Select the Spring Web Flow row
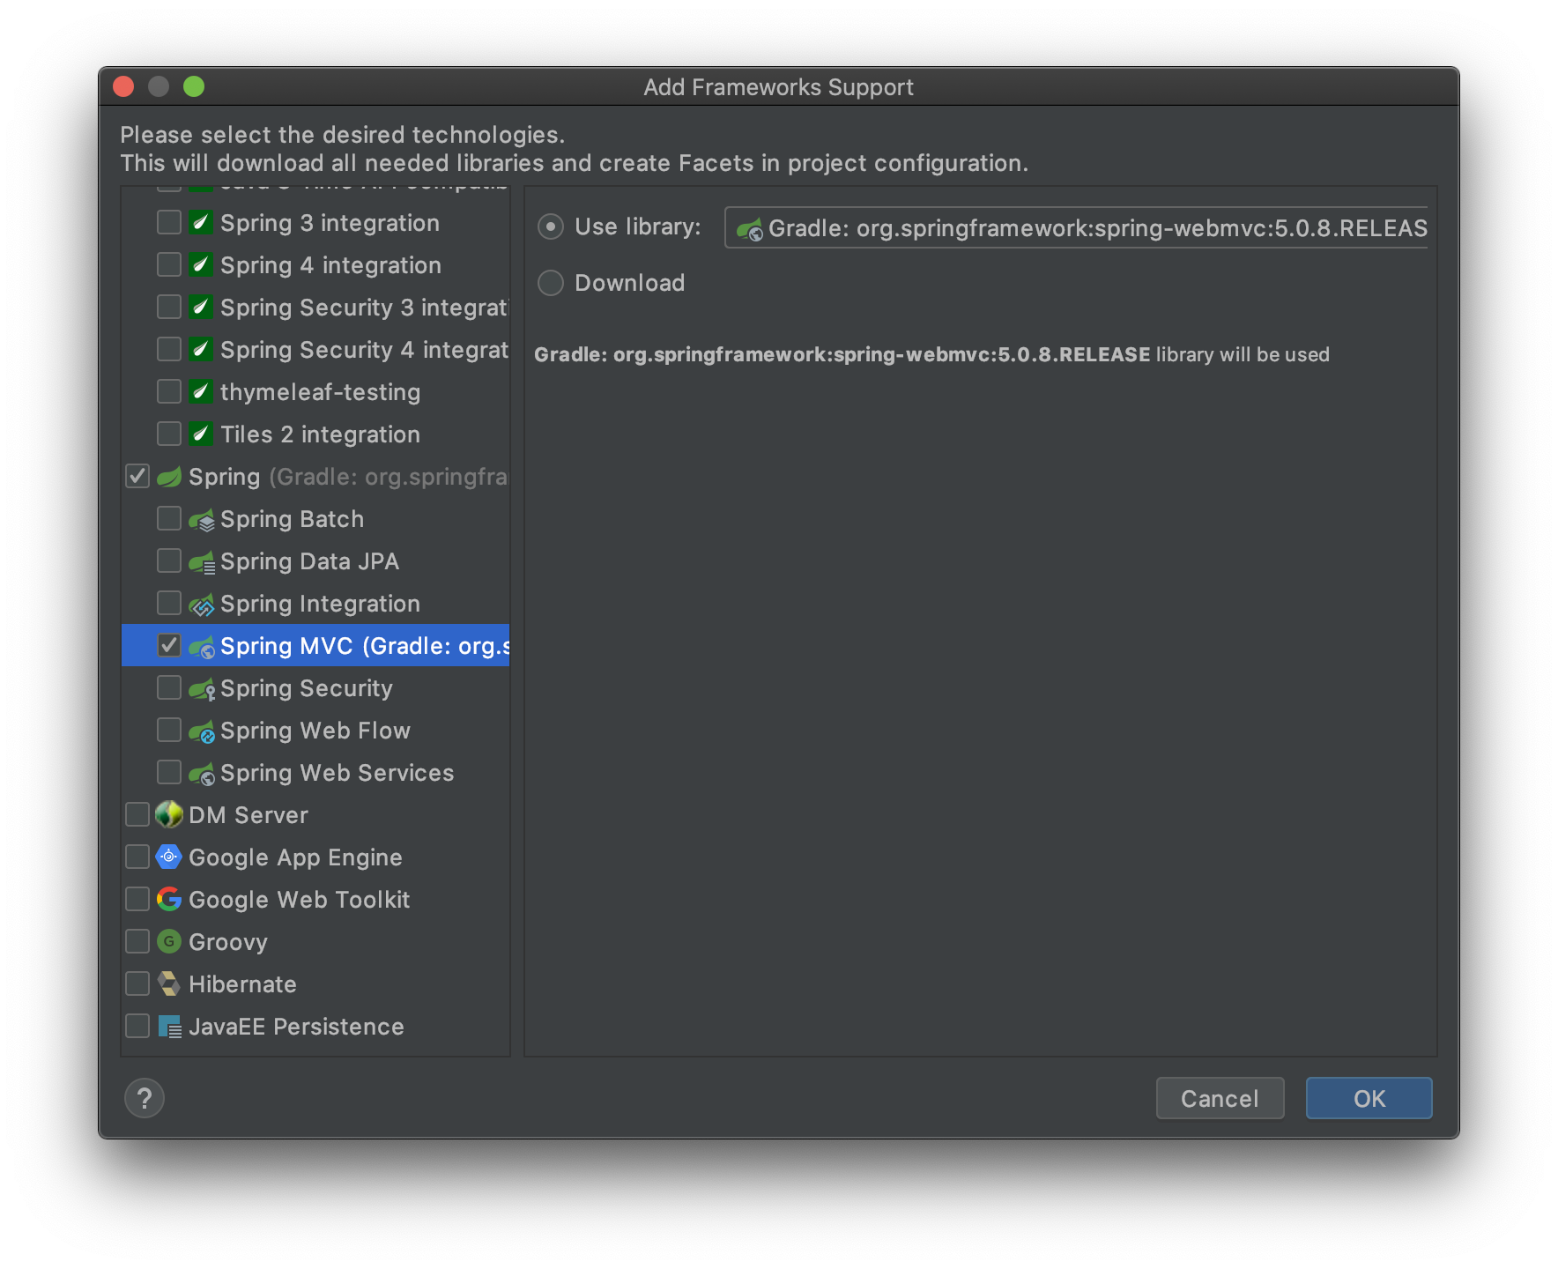1558x1269 pixels. click(x=315, y=731)
